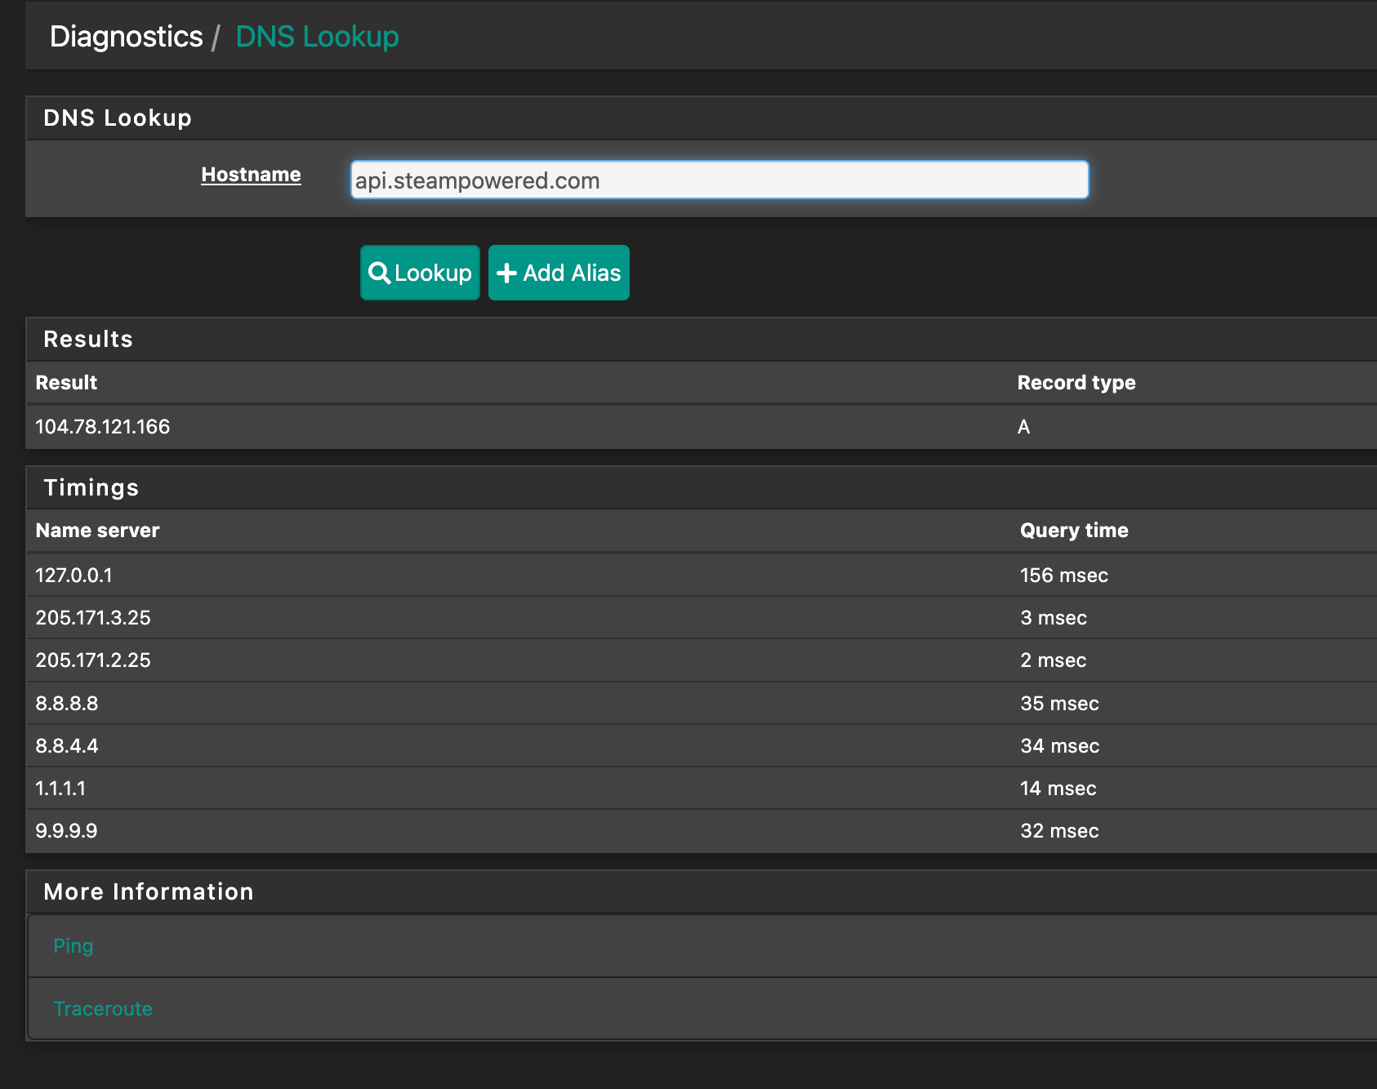Click the 34 msec query time

[x=1059, y=746]
